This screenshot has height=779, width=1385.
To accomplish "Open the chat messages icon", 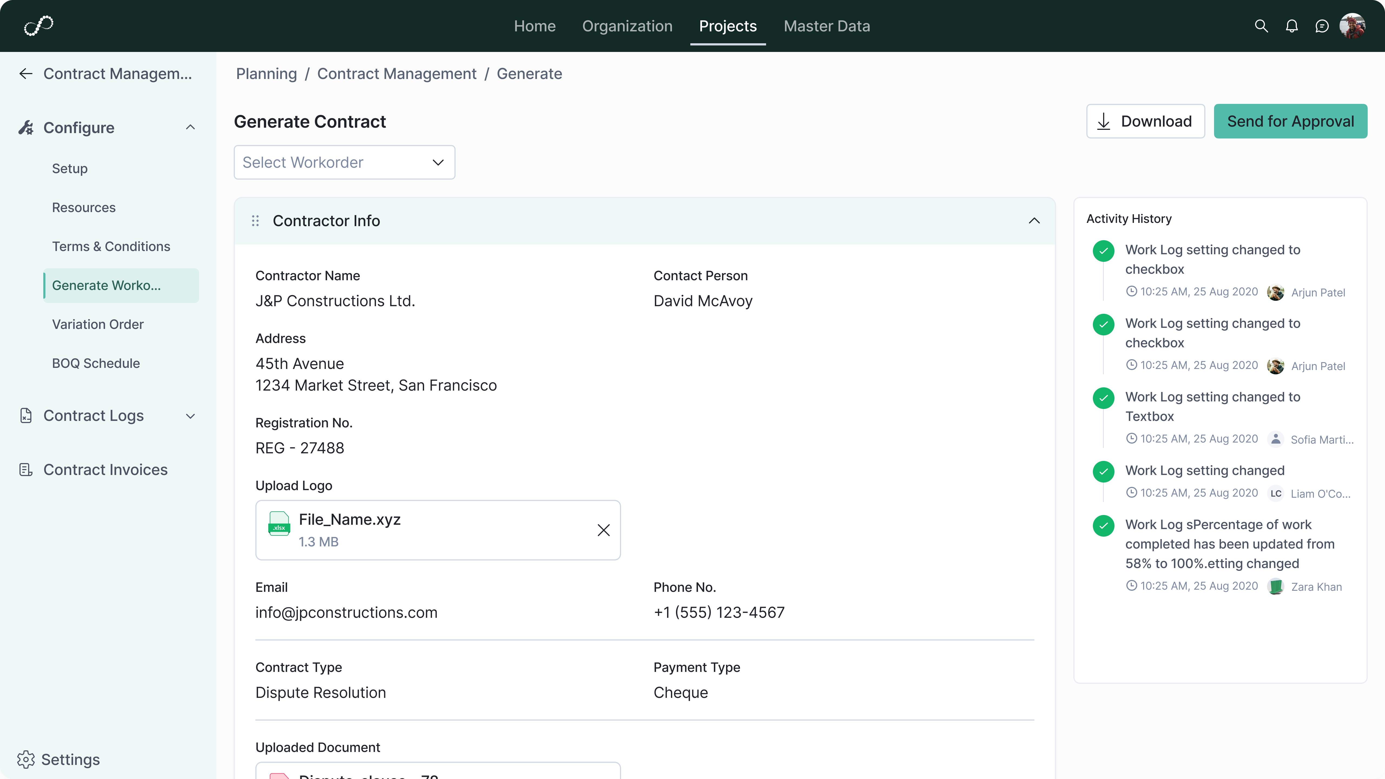I will coord(1321,26).
